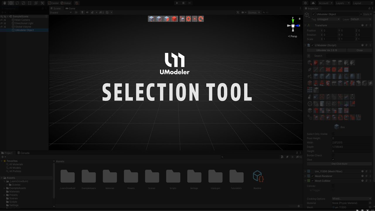
Task: Open the Console tab
Action: click(23, 153)
